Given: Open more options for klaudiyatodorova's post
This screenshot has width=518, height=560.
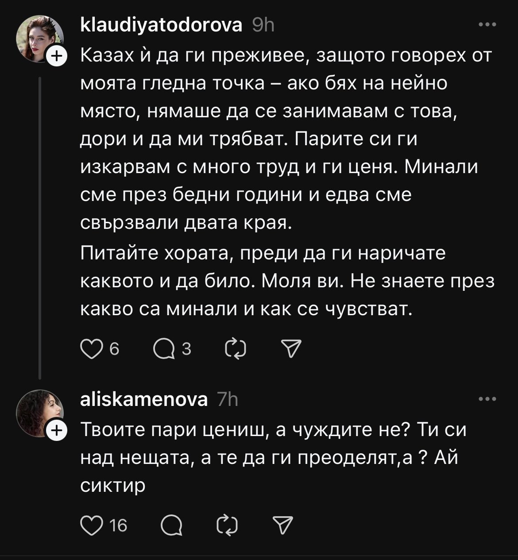Looking at the screenshot, I should tap(488, 25).
